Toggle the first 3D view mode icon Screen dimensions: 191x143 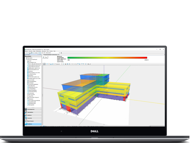45,64
